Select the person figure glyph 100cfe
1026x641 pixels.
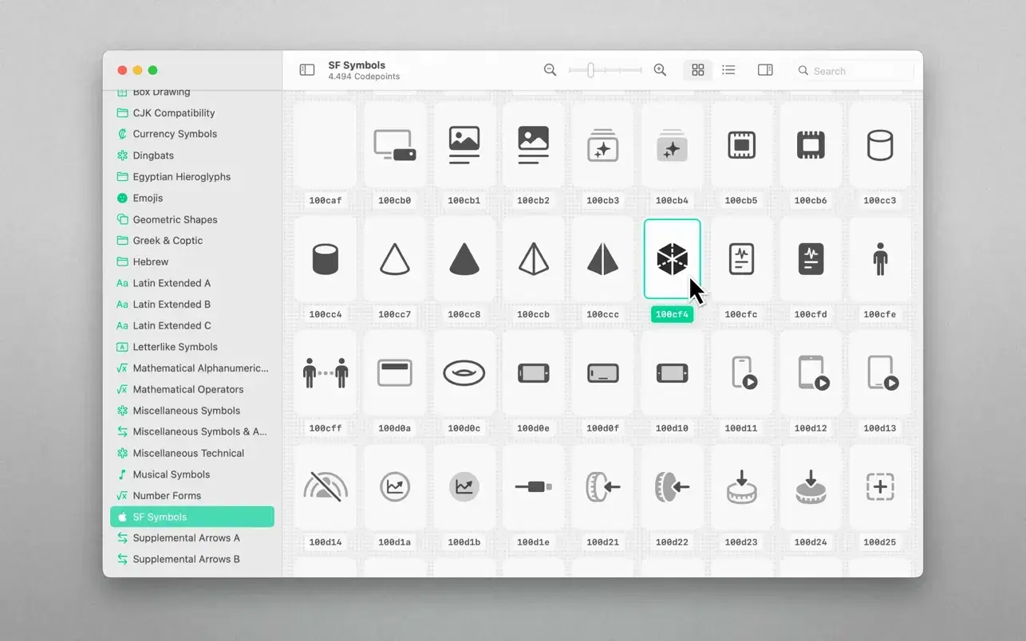(x=879, y=259)
